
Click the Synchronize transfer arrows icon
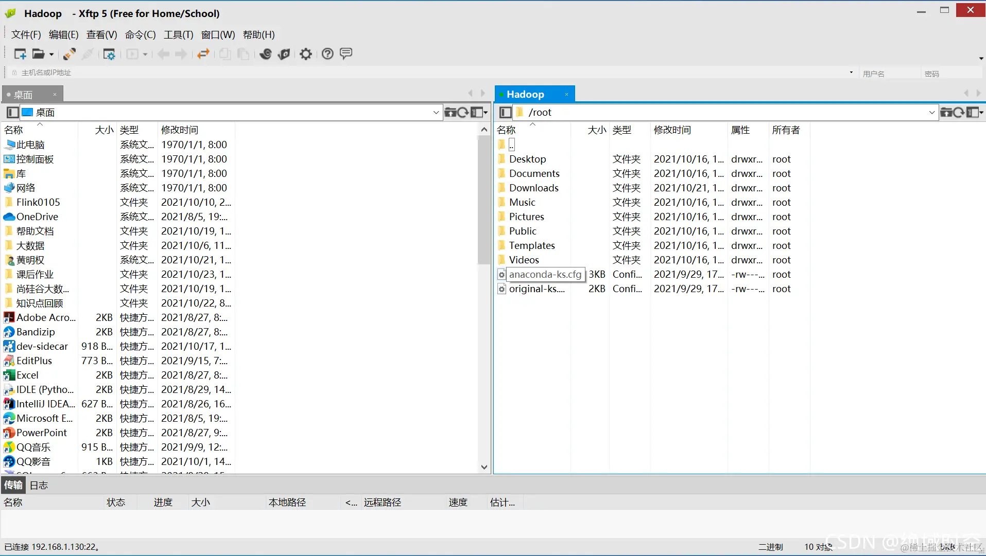coord(203,54)
